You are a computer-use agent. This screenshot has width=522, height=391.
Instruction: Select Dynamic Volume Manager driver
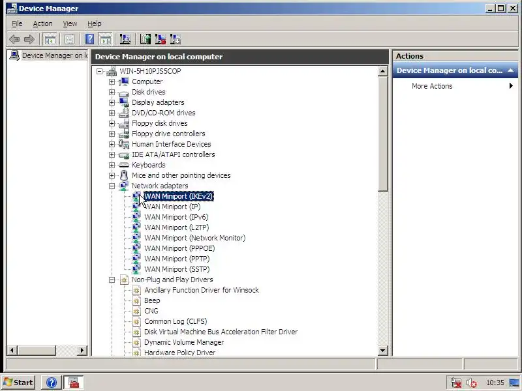pyautogui.click(x=184, y=342)
